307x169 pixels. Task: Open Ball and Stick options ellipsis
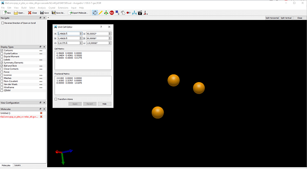coord(41,66)
